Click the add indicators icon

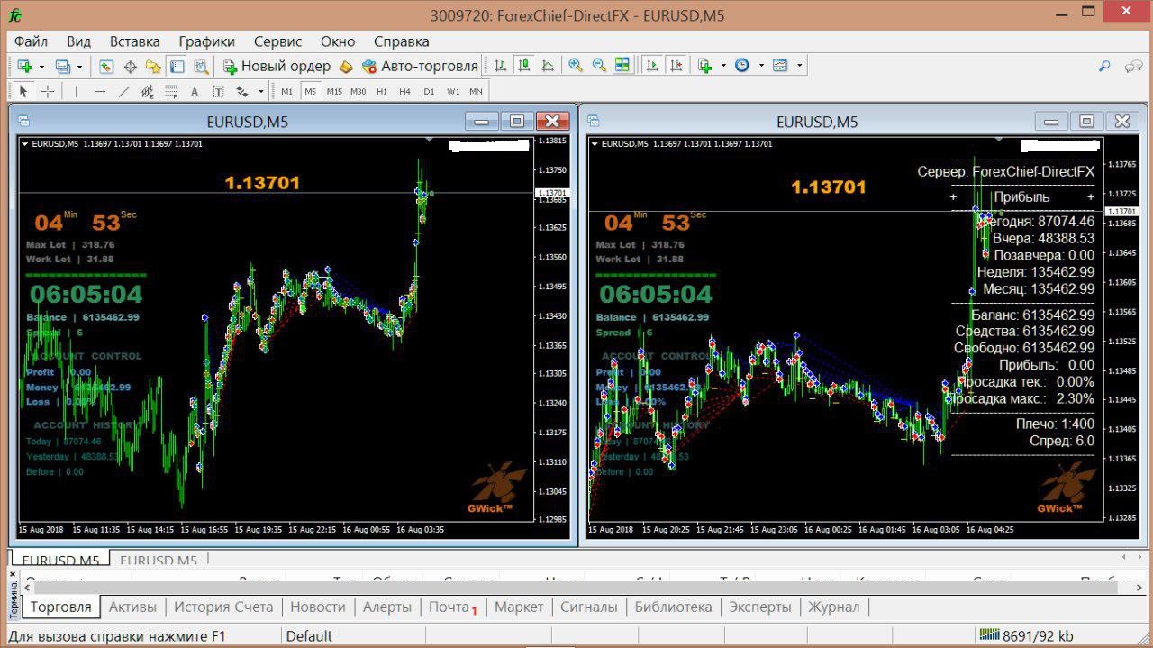(704, 66)
